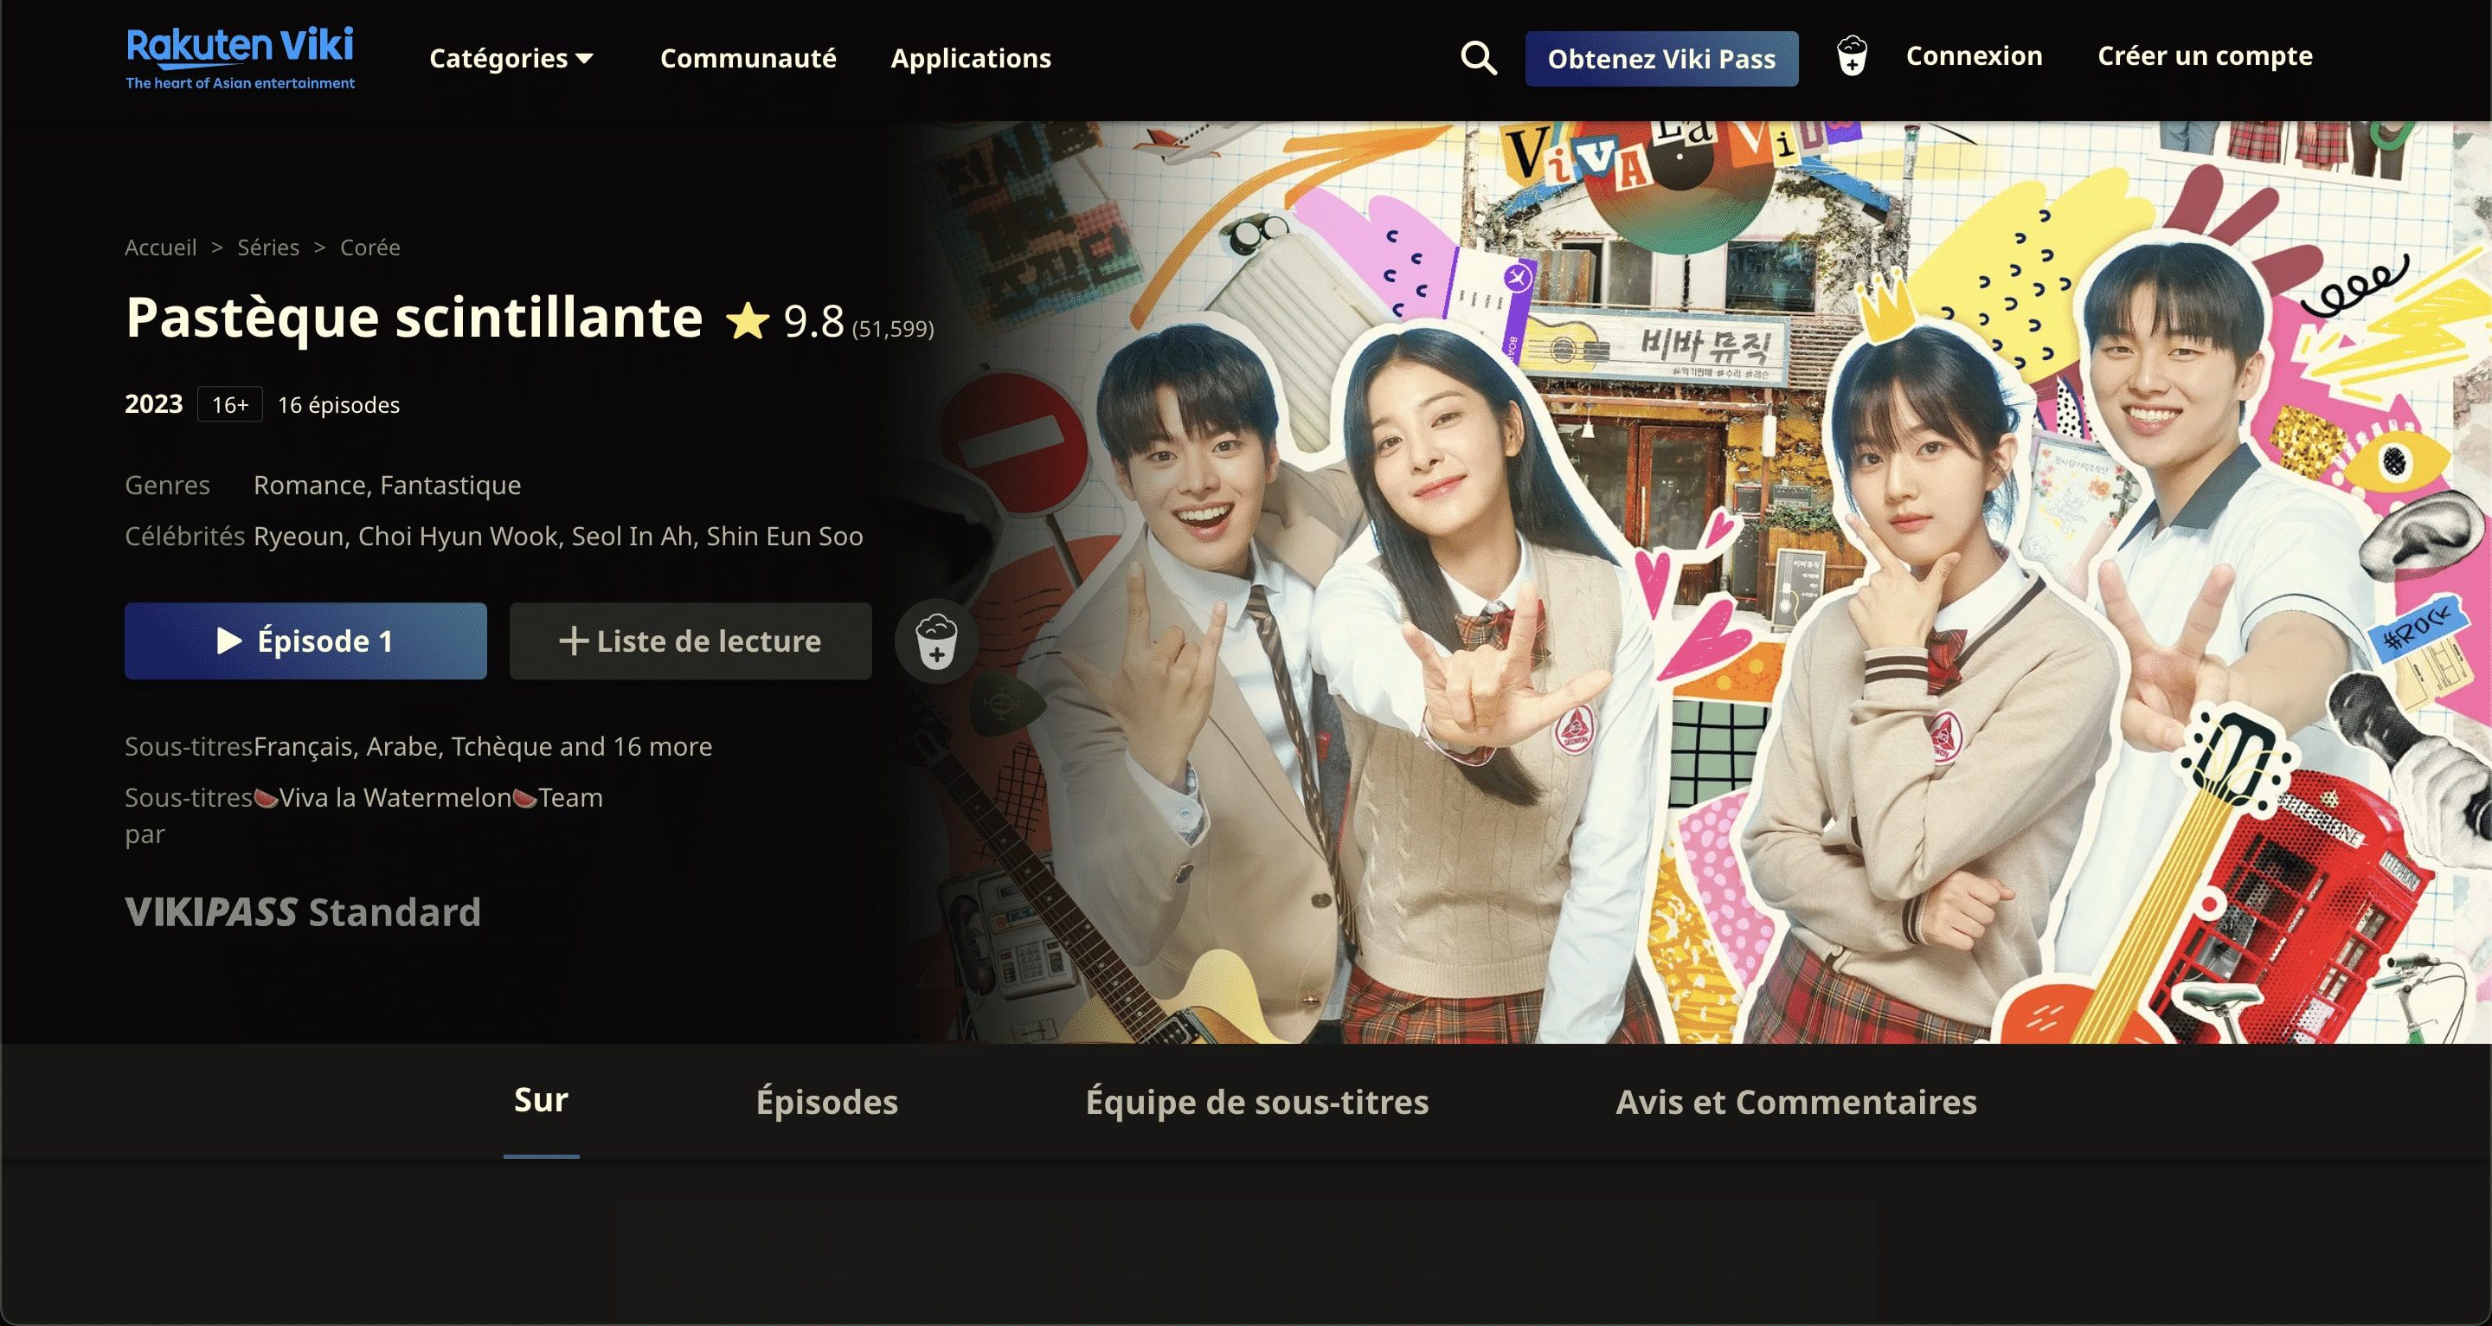Switch to Équipe de sous-titres tab

coord(1256,1102)
